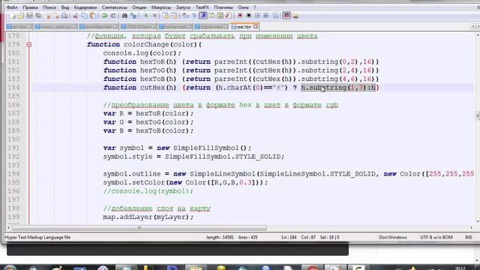Screen dimensions: 480x270
Task: Open the Синтаксисы menu
Action: pos(115,7)
